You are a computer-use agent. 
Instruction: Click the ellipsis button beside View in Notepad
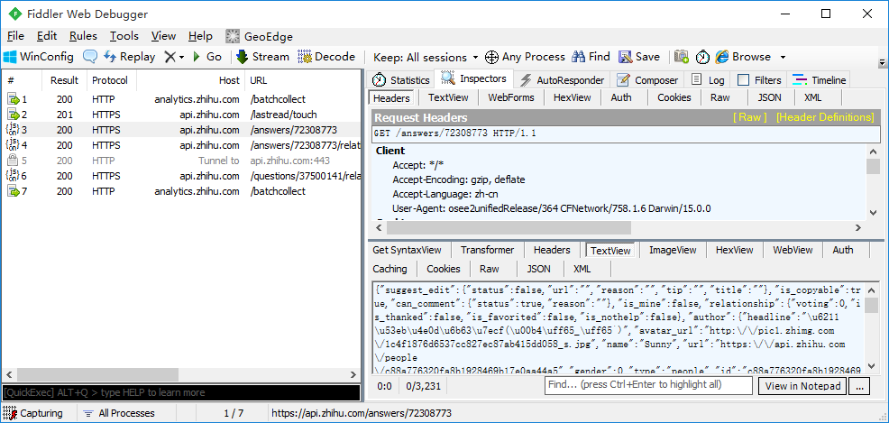pos(859,386)
